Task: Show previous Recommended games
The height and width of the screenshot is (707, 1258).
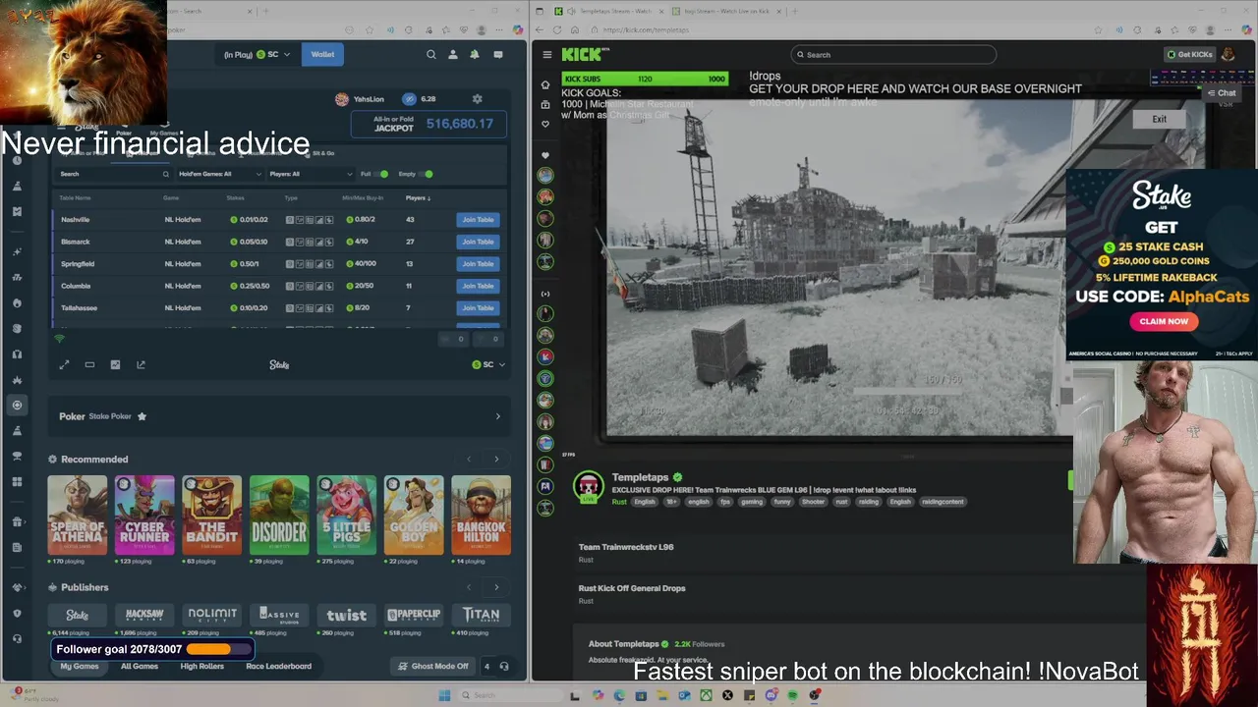Action: pos(469,460)
